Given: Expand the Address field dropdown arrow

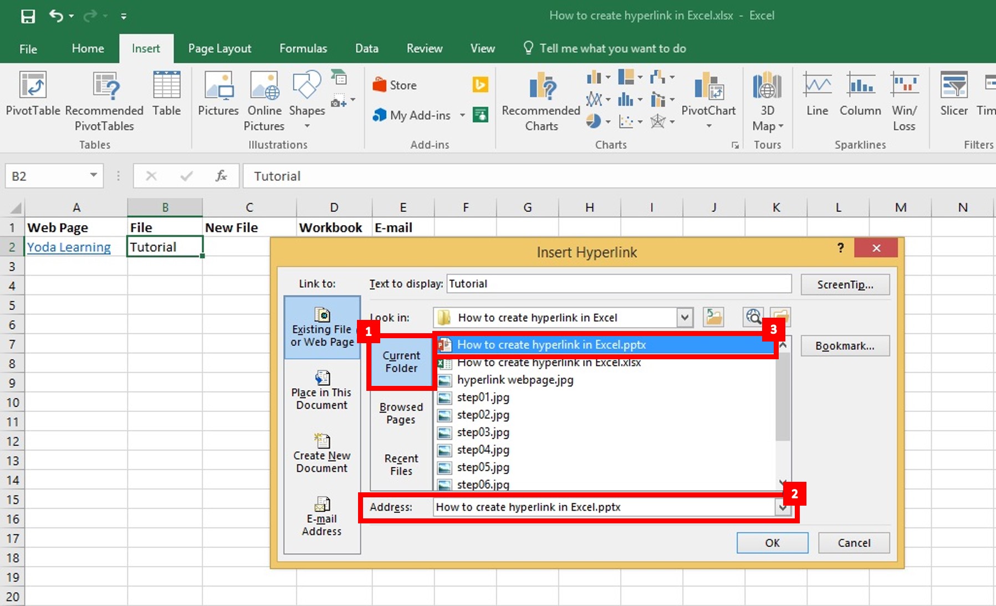Looking at the screenshot, I should (x=783, y=507).
